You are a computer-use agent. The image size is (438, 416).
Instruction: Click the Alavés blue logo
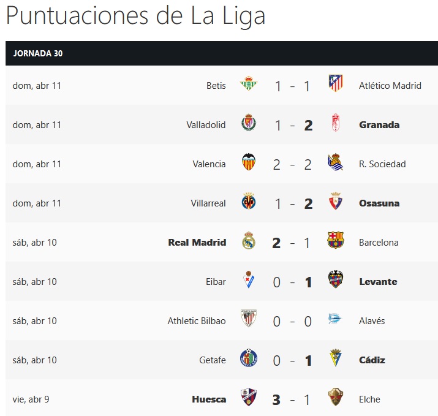pyautogui.click(x=334, y=319)
